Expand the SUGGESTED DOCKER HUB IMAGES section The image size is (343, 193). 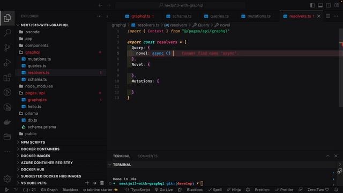tap(51, 176)
